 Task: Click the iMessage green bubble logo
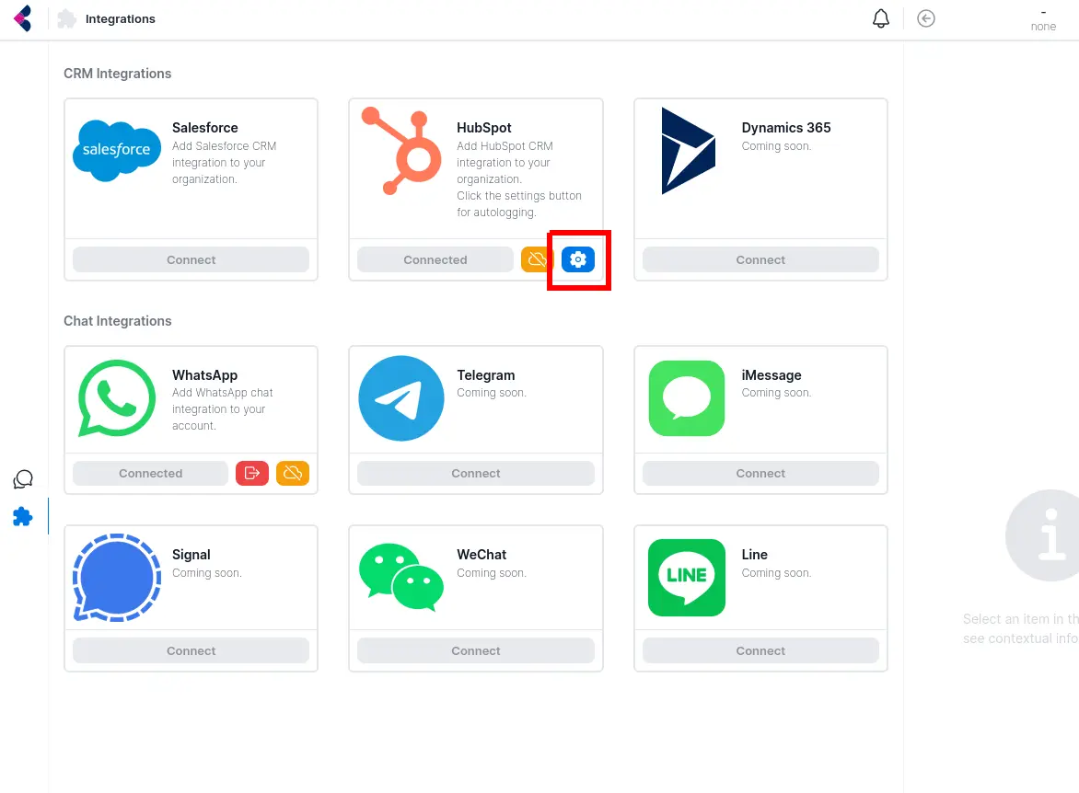tap(687, 398)
